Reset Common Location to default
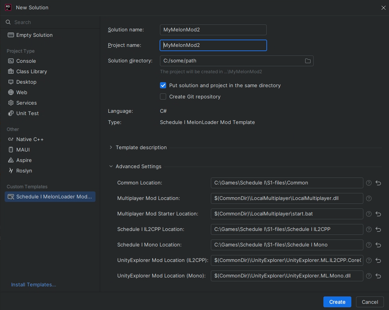Screen dimensions: 389x310 click(378, 183)
